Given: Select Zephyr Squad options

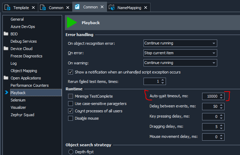Looking at the screenshot, I should point(22,115).
